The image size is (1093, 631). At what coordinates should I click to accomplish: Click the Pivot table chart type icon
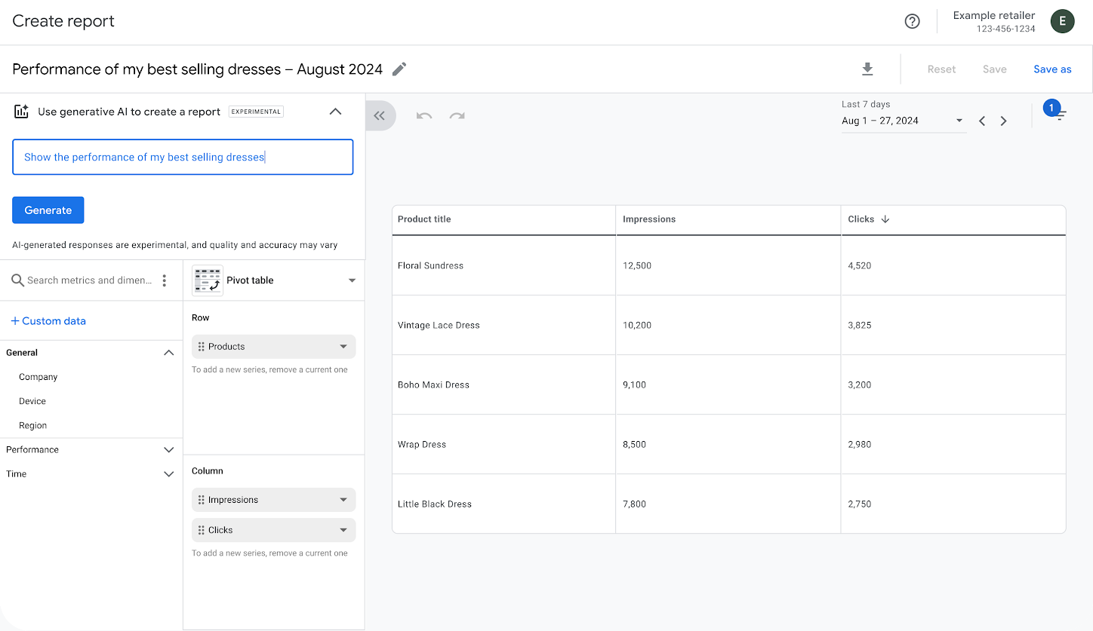click(x=208, y=280)
